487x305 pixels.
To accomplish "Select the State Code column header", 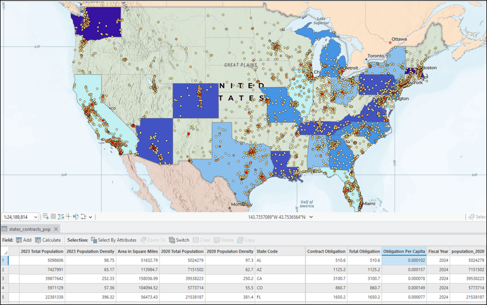I will (267, 252).
